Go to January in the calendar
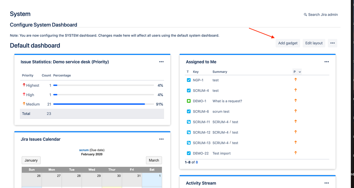 (31, 160)
